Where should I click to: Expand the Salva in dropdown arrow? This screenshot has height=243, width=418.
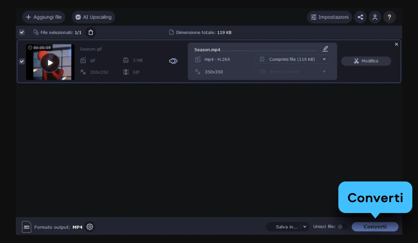305,227
